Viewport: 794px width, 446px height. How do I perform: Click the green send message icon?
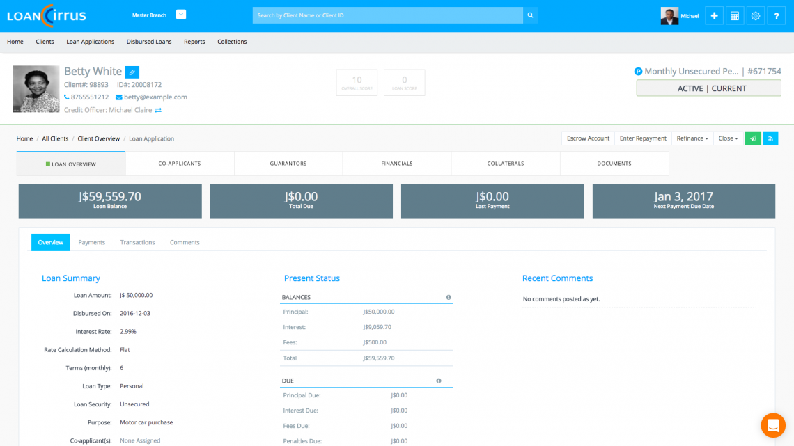[753, 138]
